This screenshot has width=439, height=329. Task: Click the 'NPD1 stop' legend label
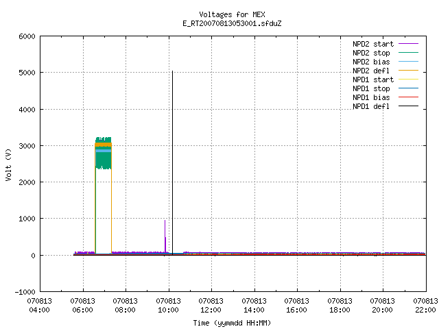pyautogui.click(x=371, y=88)
